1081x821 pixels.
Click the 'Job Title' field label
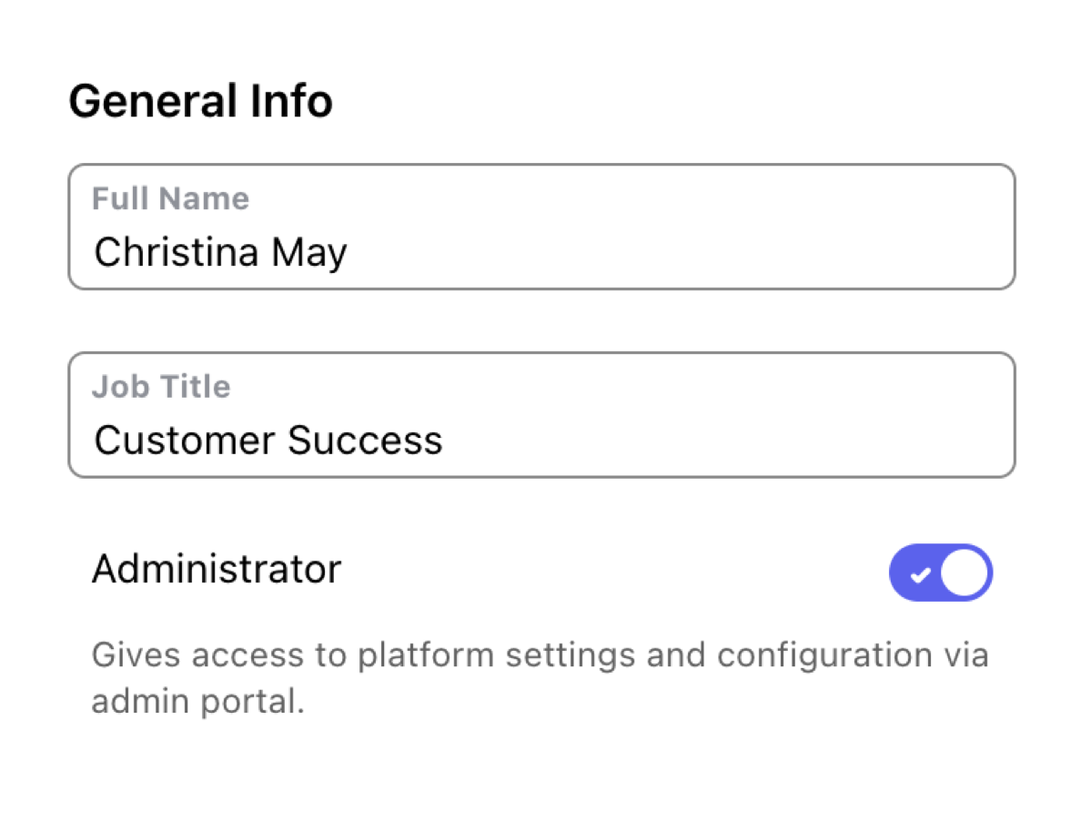pyautogui.click(x=161, y=386)
